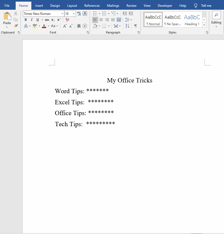The width and height of the screenshot is (224, 234).
Task: Toggle Bold formatting
Action: pos(26,20)
